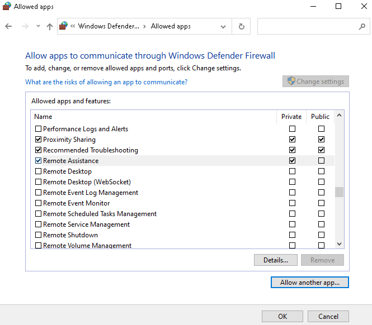Go back using the Back arrow
This screenshot has width=372, height=325.
pyautogui.click(x=8, y=26)
